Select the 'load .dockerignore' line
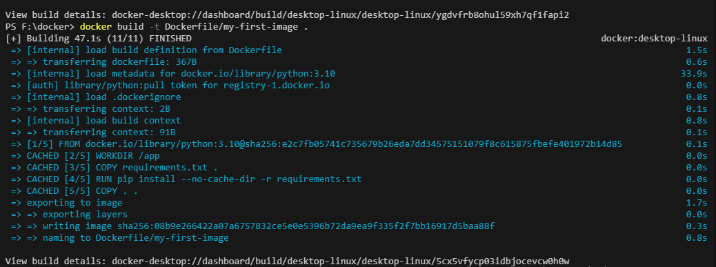 pos(96,97)
